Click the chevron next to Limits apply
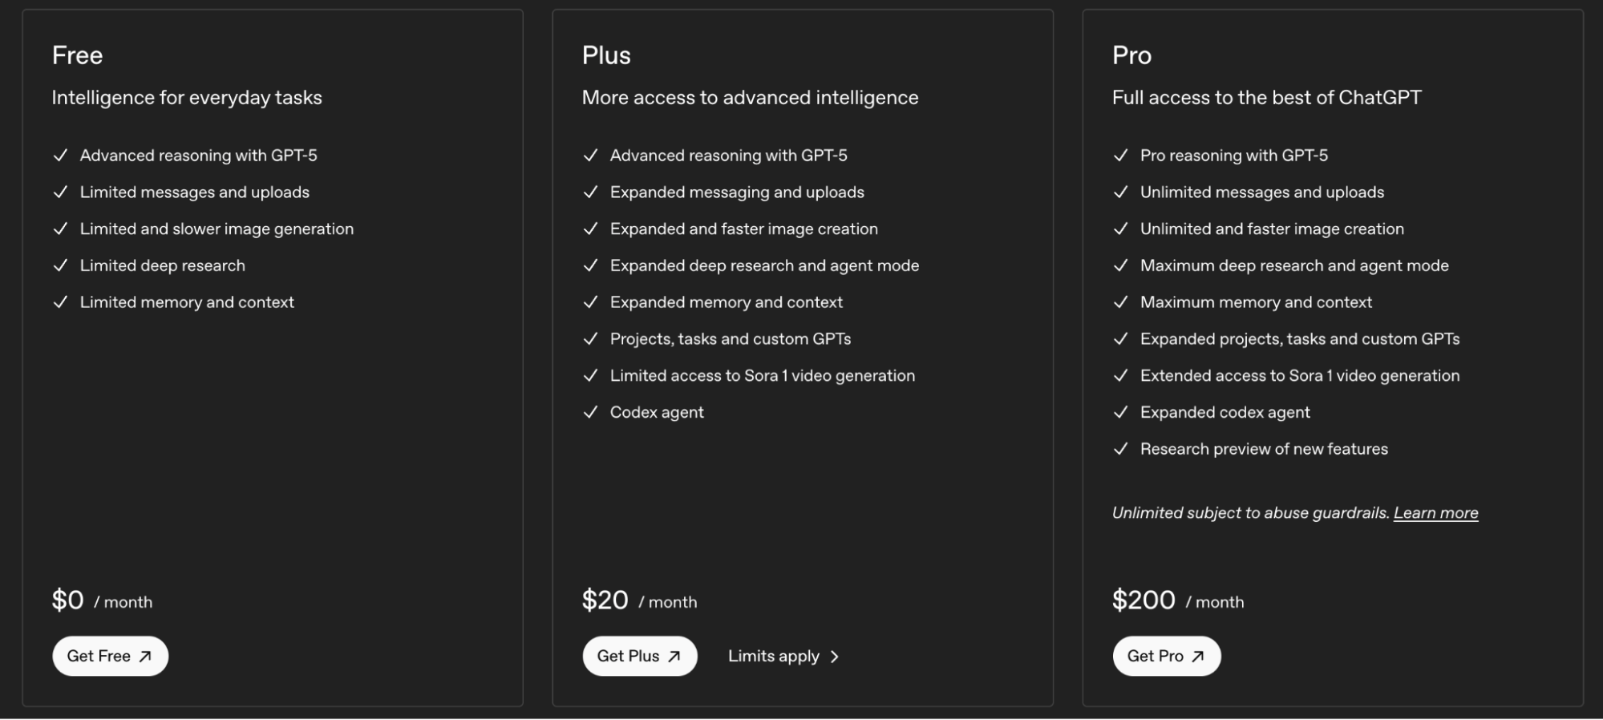The width and height of the screenshot is (1603, 720). point(834,656)
